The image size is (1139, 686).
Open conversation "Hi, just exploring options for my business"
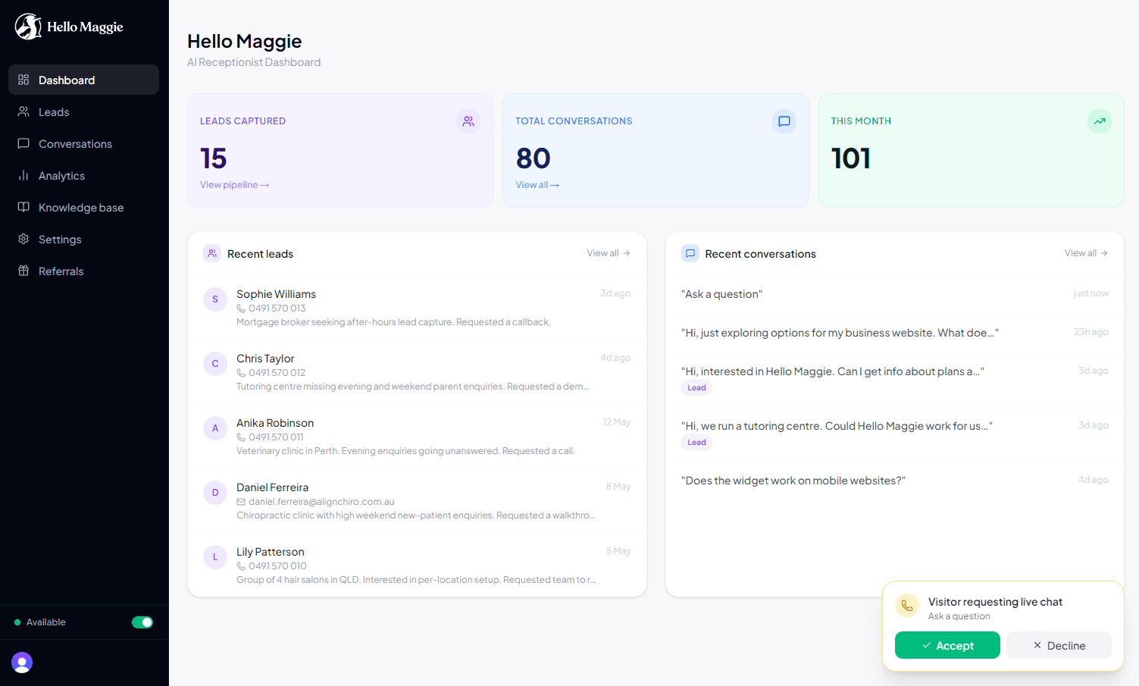pos(894,333)
